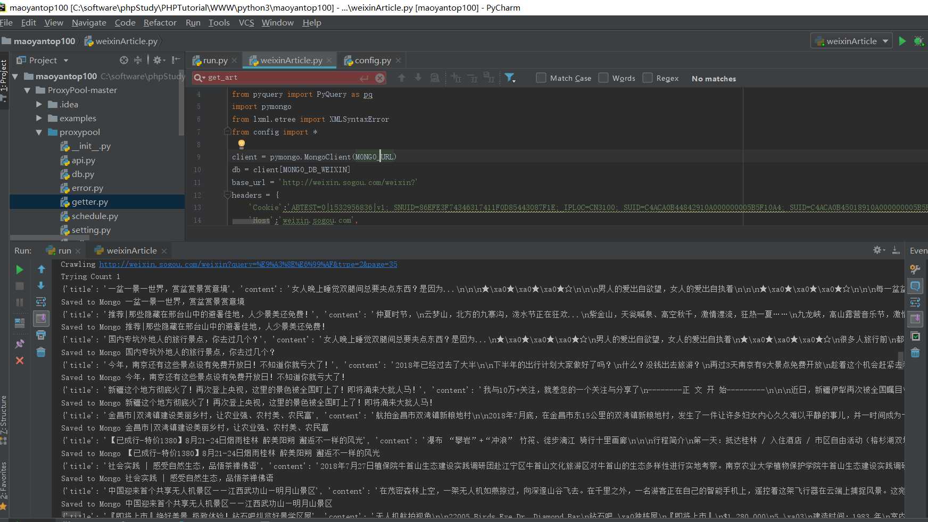Open Project panel gear options
This screenshot has width=928, height=522.
coord(159,60)
